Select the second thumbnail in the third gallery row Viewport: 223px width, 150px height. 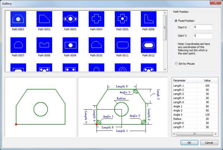pyautogui.click(x=44, y=67)
